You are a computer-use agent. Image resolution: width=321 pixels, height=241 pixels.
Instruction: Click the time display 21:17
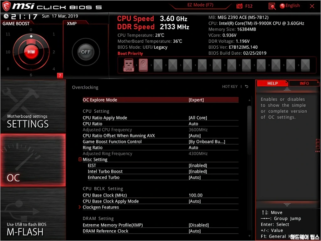click(24, 16)
